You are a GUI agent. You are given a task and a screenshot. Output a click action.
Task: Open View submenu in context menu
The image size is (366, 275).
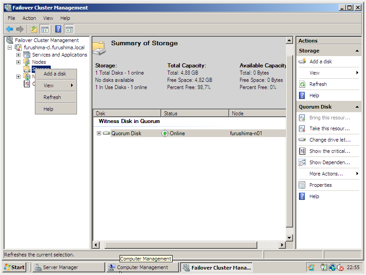[56, 85]
